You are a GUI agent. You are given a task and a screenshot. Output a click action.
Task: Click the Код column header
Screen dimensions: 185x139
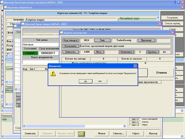point(25,69)
